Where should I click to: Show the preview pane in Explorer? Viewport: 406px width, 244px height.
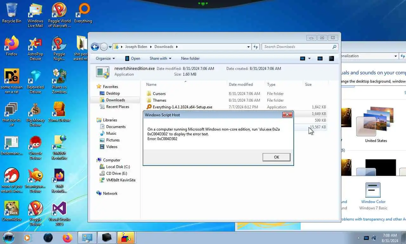320,58
